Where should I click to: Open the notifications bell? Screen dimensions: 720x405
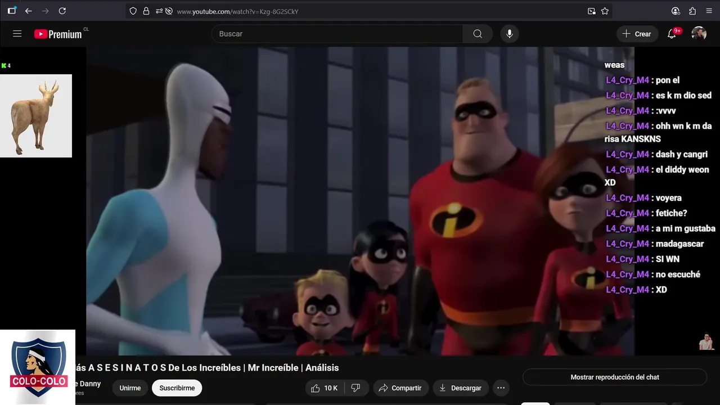672,34
